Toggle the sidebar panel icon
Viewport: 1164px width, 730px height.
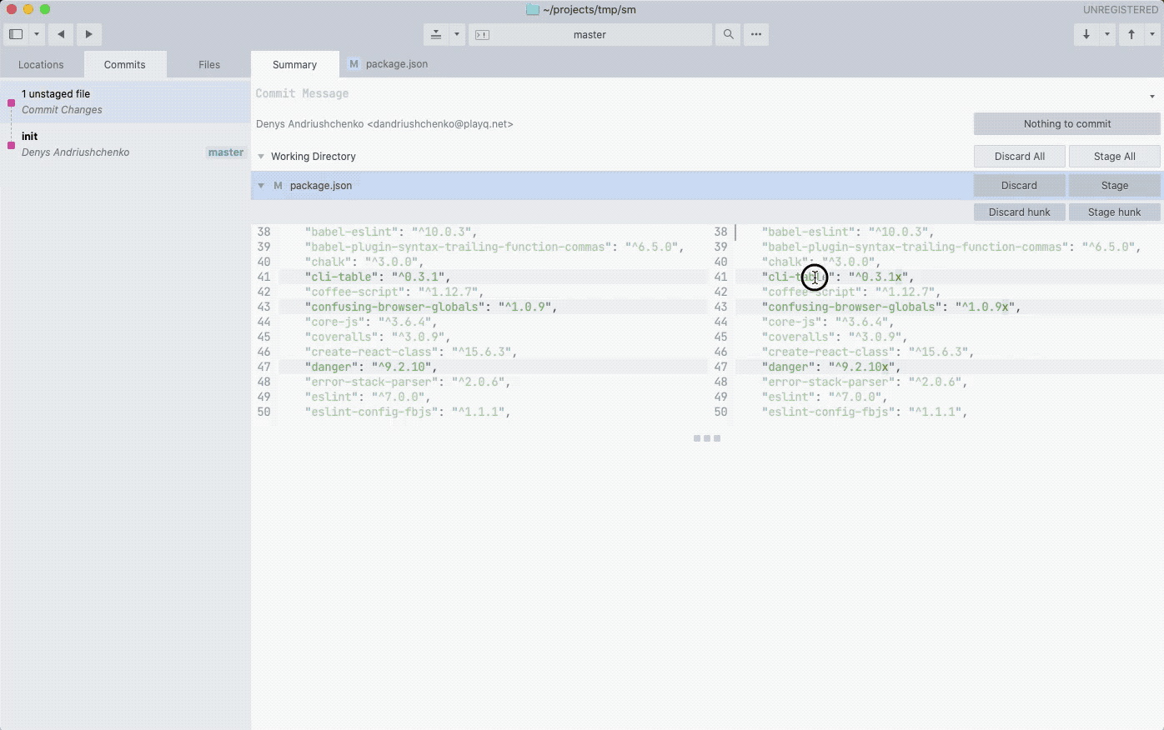[x=15, y=34]
